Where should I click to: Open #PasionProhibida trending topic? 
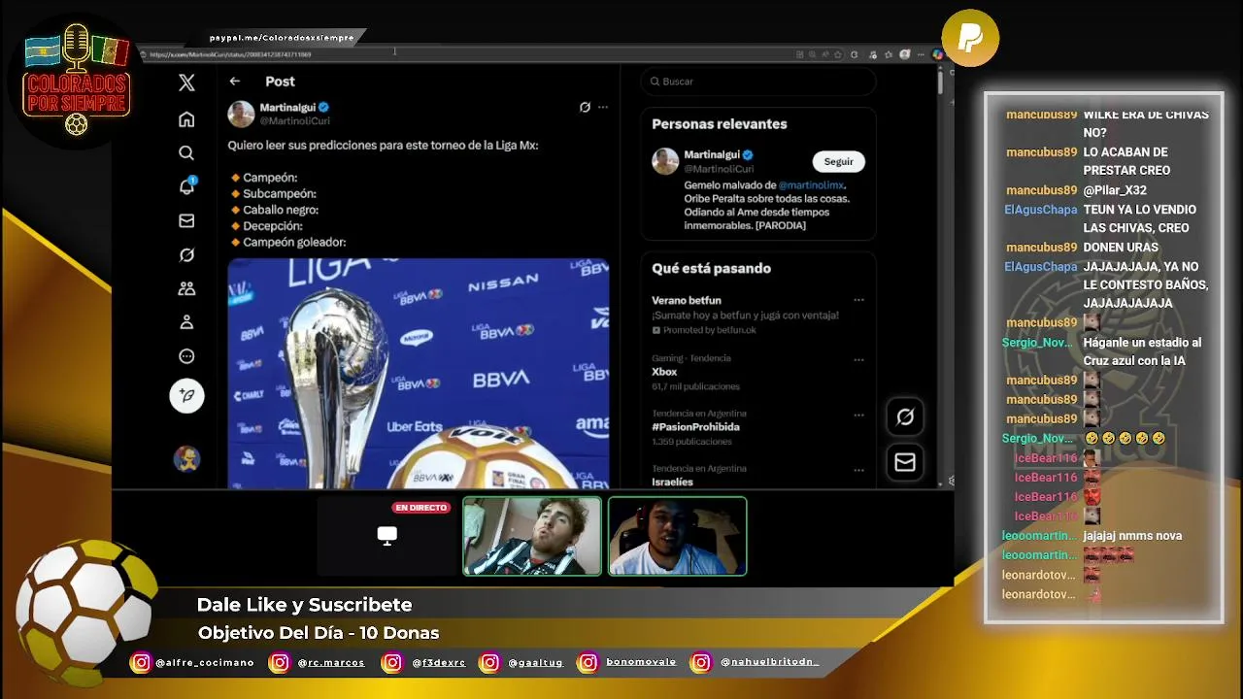click(x=695, y=427)
